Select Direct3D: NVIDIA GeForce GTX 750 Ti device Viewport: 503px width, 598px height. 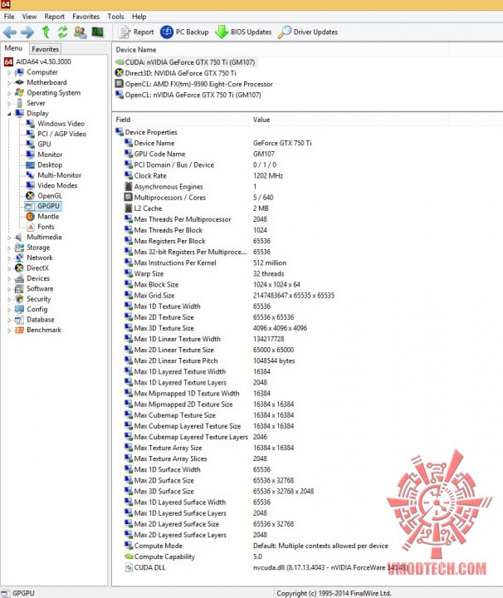pos(176,73)
